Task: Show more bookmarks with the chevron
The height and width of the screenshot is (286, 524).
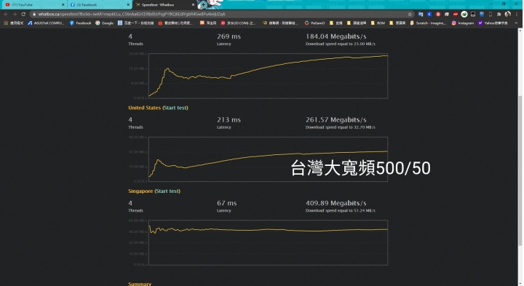Action: [x=517, y=23]
